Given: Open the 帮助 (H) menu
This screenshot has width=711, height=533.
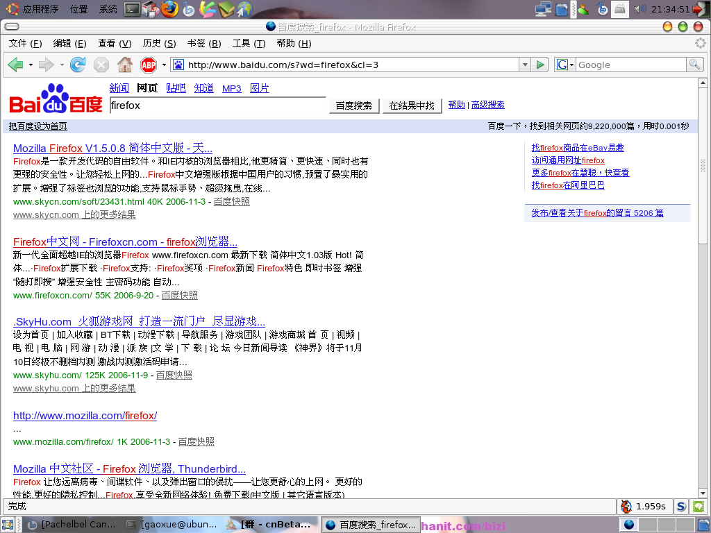Looking at the screenshot, I should point(294,44).
